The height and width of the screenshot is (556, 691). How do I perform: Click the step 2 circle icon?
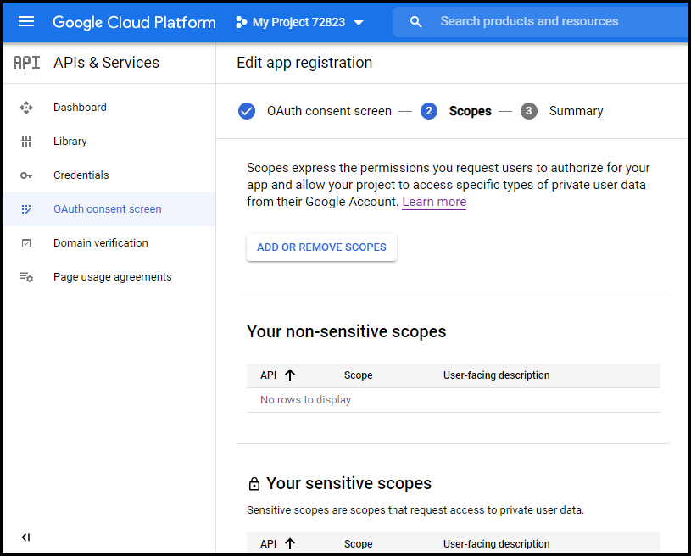tap(429, 111)
